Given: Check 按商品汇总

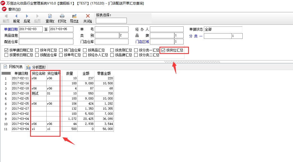Looking at the screenshot, I should (x=85, y=50).
